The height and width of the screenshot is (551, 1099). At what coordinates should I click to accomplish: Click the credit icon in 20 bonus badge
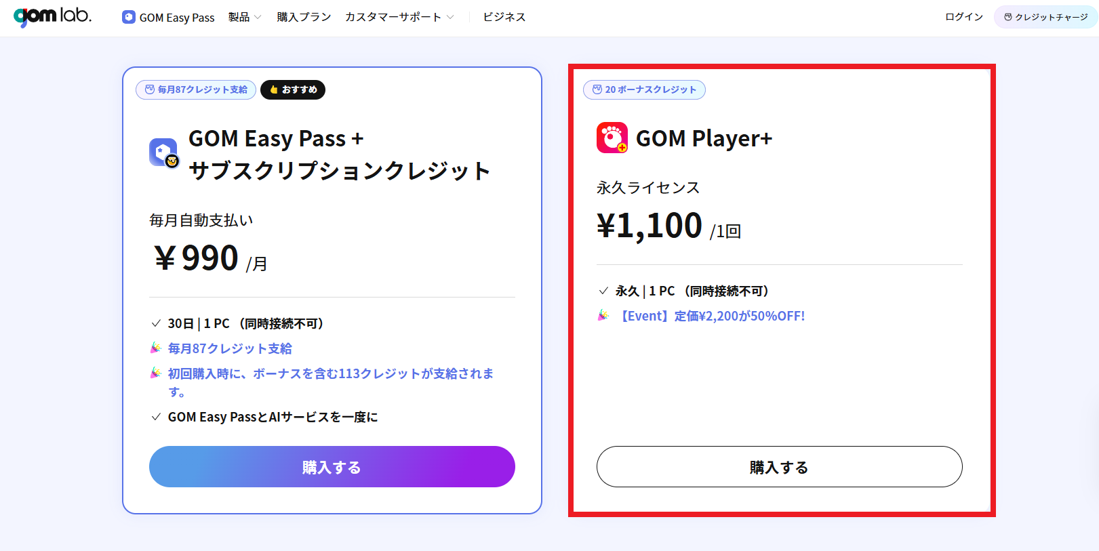pos(597,89)
